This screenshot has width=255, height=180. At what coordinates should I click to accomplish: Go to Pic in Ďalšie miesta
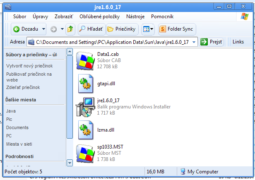9,119
